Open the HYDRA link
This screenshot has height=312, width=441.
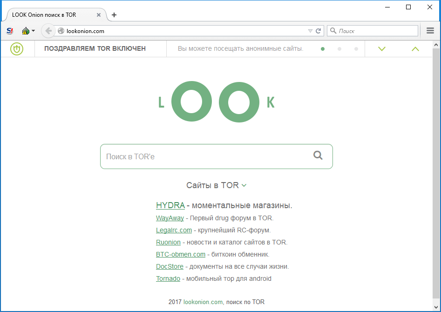(170, 205)
